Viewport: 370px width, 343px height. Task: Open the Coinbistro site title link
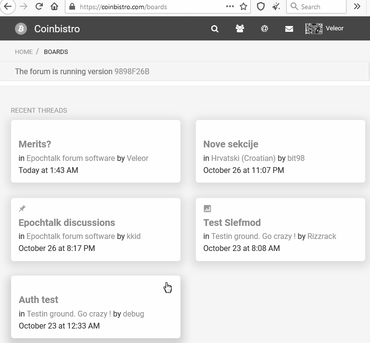pos(57,29)
